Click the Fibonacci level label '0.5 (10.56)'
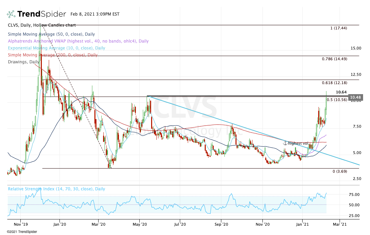 [x=337, y=100]
